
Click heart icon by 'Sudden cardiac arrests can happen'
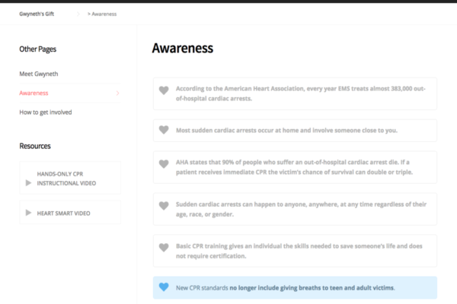(163, 205)
